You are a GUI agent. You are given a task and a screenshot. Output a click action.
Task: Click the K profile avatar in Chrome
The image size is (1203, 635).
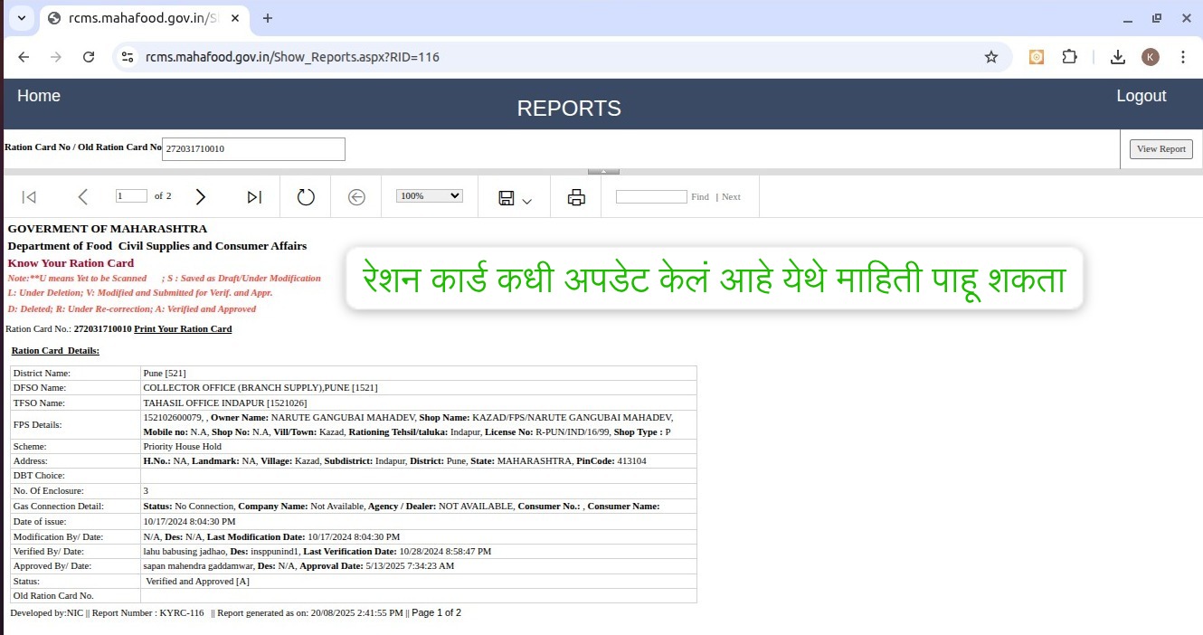[x=1150, y=56]
